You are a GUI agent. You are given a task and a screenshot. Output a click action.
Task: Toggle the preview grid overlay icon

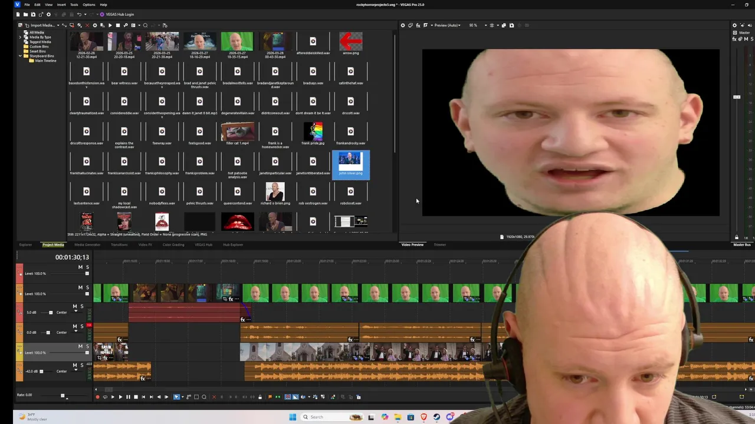pyautogui.click(x=492, y=25)
